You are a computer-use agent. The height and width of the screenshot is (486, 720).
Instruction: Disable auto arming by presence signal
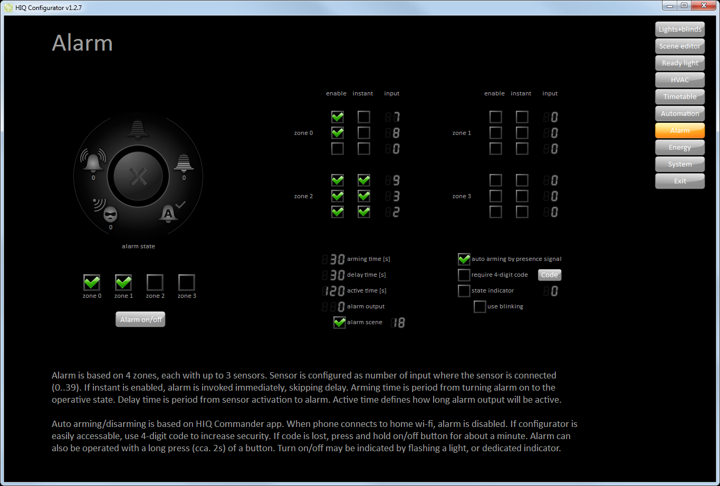coord(464,259)
